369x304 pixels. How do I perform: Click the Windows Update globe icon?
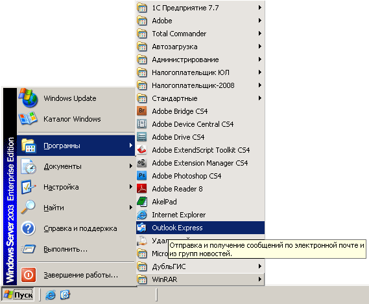point(29,98)
